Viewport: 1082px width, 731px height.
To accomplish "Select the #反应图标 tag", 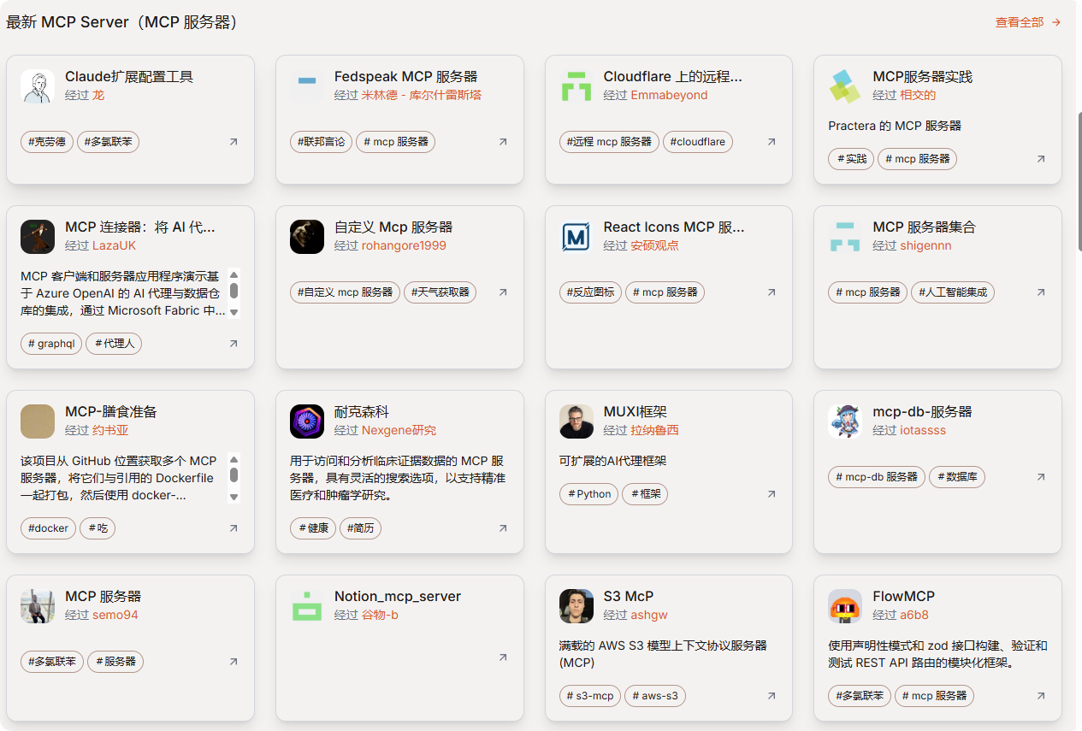I will coord(590,292).
